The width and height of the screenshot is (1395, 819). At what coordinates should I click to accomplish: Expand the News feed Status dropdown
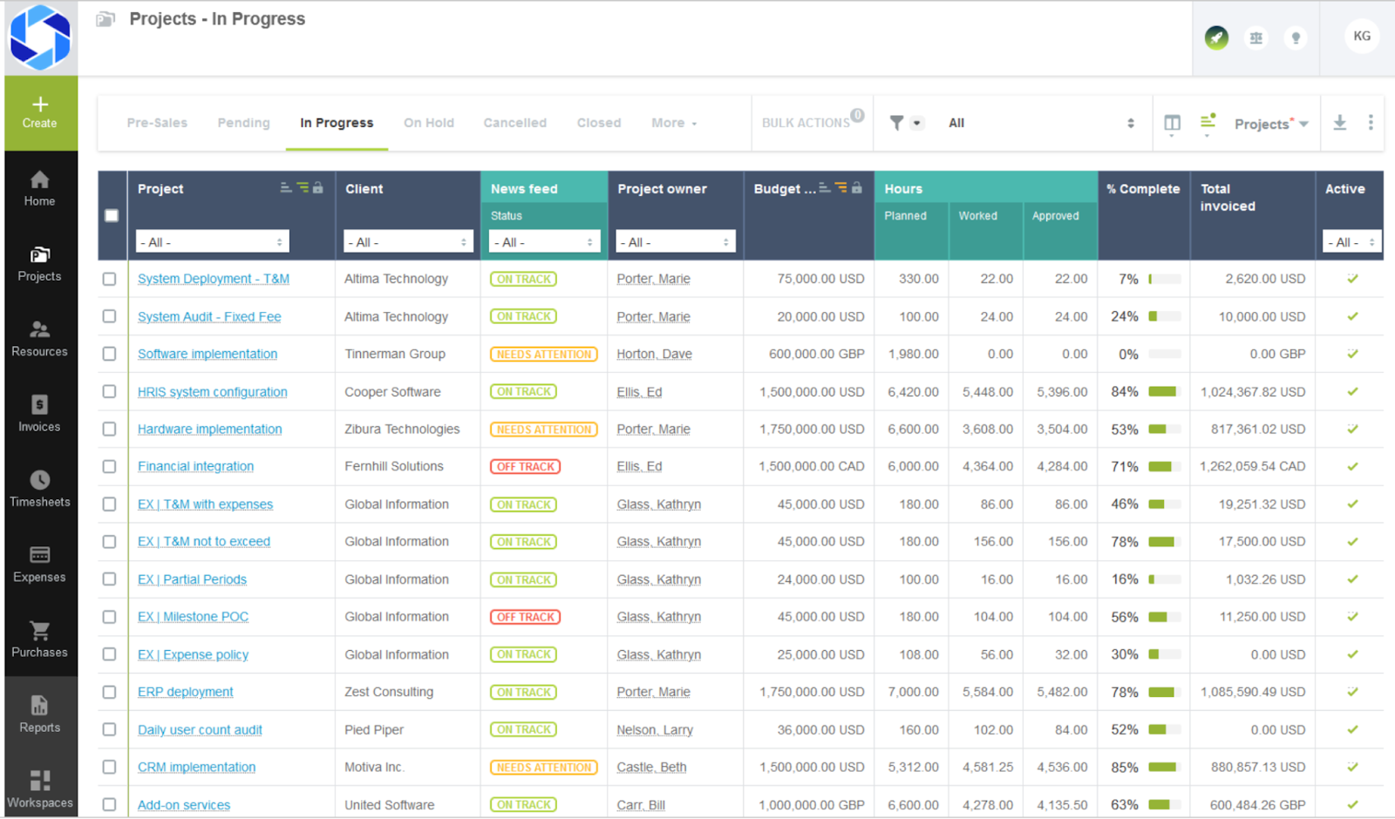543,241
